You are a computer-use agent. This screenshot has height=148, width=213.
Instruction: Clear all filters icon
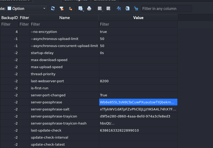[61, 9]
